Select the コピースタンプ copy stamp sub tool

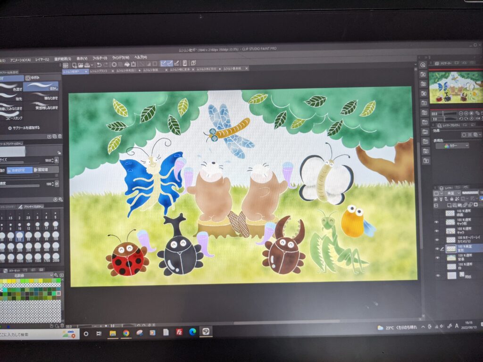point(11,116)
